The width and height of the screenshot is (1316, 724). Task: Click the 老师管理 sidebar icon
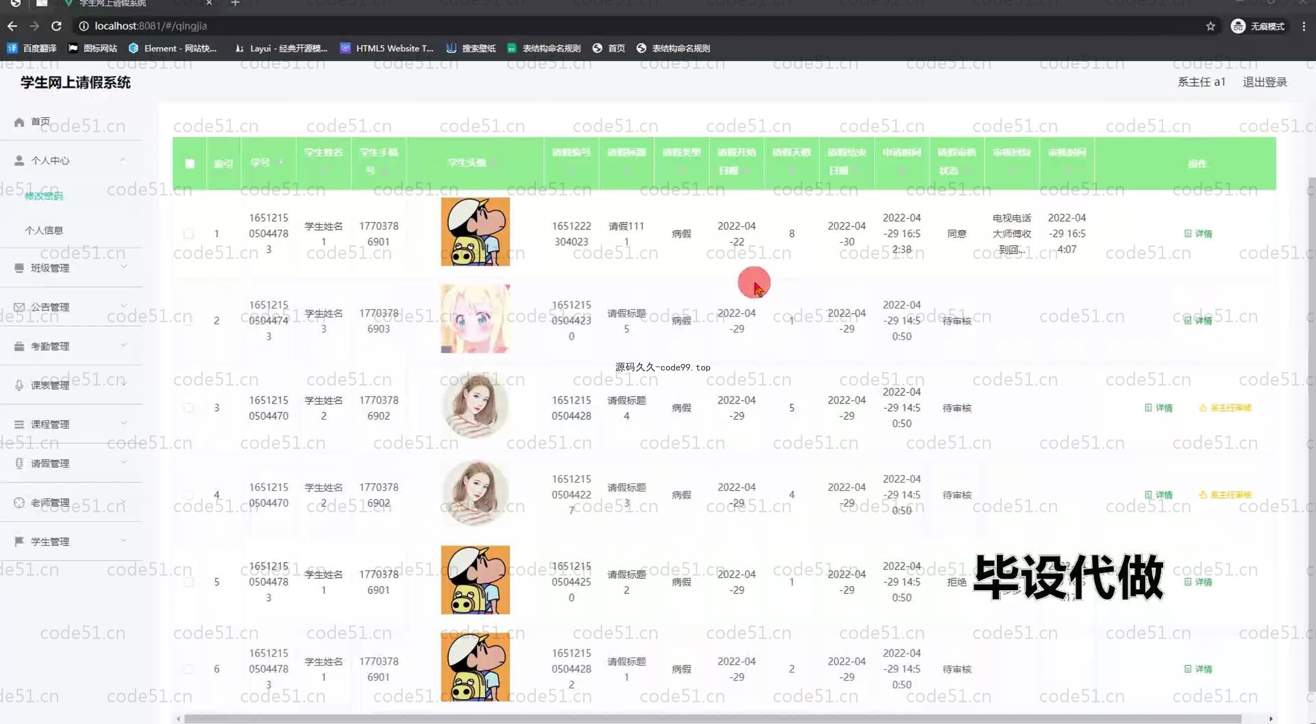[x=19, y=502]
